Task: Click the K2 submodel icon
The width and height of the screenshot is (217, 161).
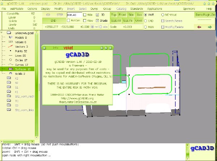Action: pos(9,78)
